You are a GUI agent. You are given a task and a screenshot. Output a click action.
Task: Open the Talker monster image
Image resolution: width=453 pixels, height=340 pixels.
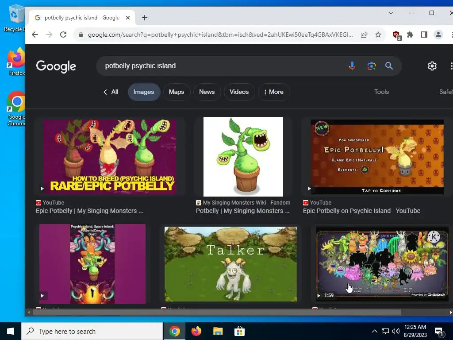coord(230,264)
